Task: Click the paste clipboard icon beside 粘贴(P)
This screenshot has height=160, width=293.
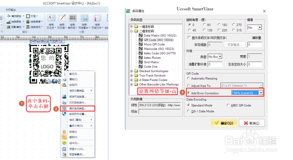Action: pos(64,85)
